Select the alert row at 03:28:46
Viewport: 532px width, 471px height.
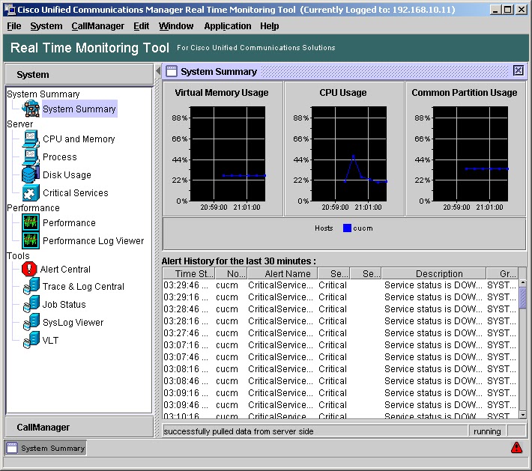coord(341,309)
